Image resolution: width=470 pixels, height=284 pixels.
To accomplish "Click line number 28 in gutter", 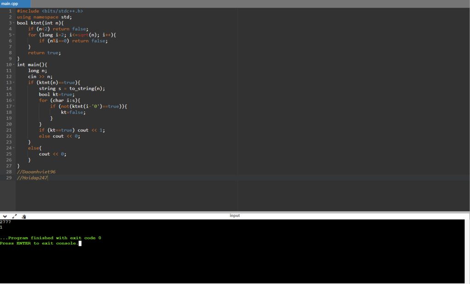I will point(9,172).
